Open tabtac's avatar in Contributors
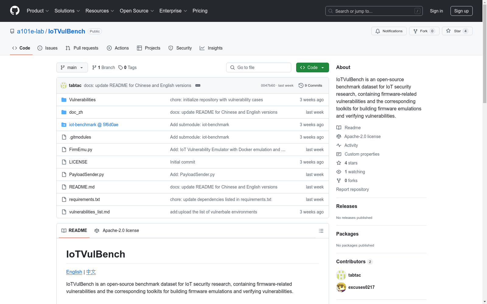487x304 pixels. (x=341, y=275)
